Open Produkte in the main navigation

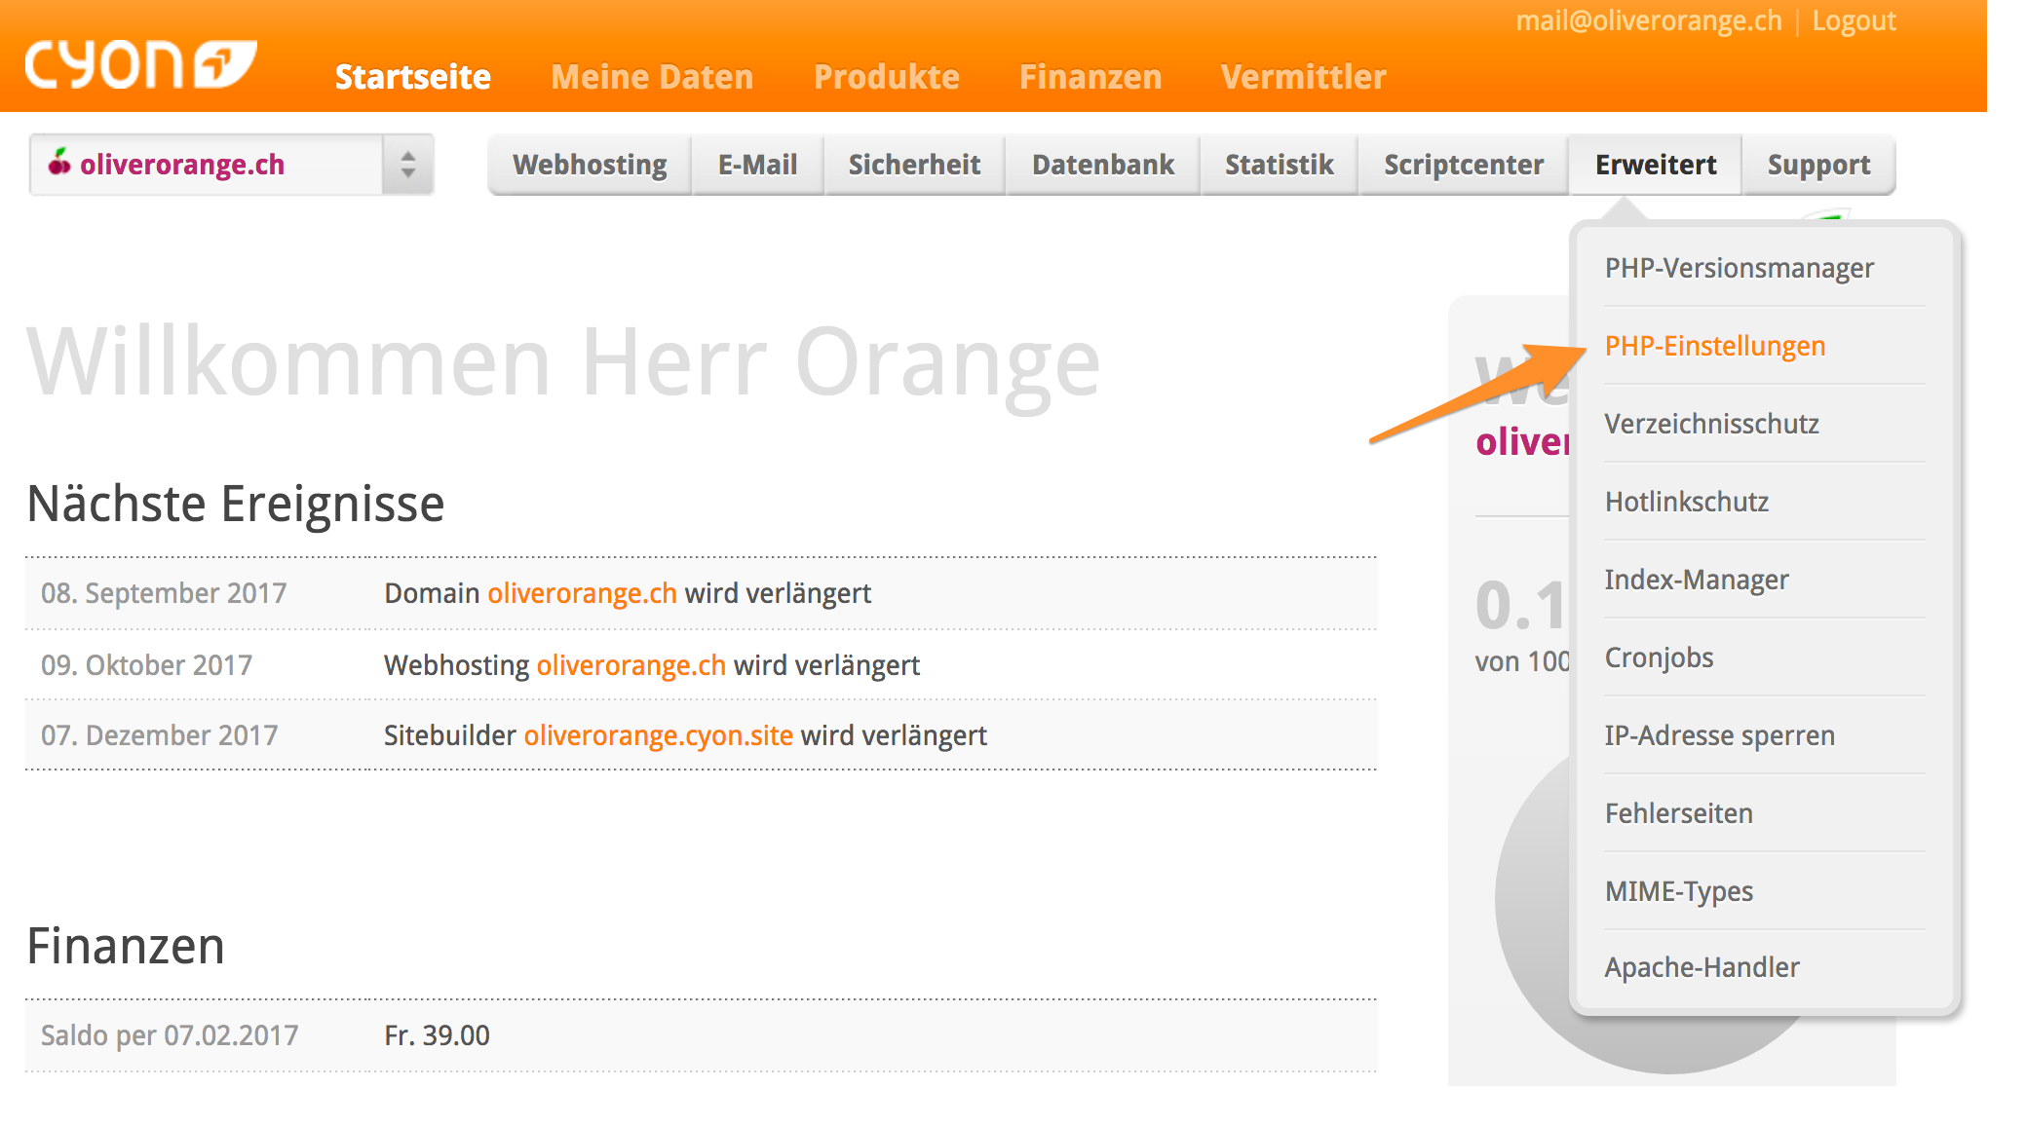(887, 77)
